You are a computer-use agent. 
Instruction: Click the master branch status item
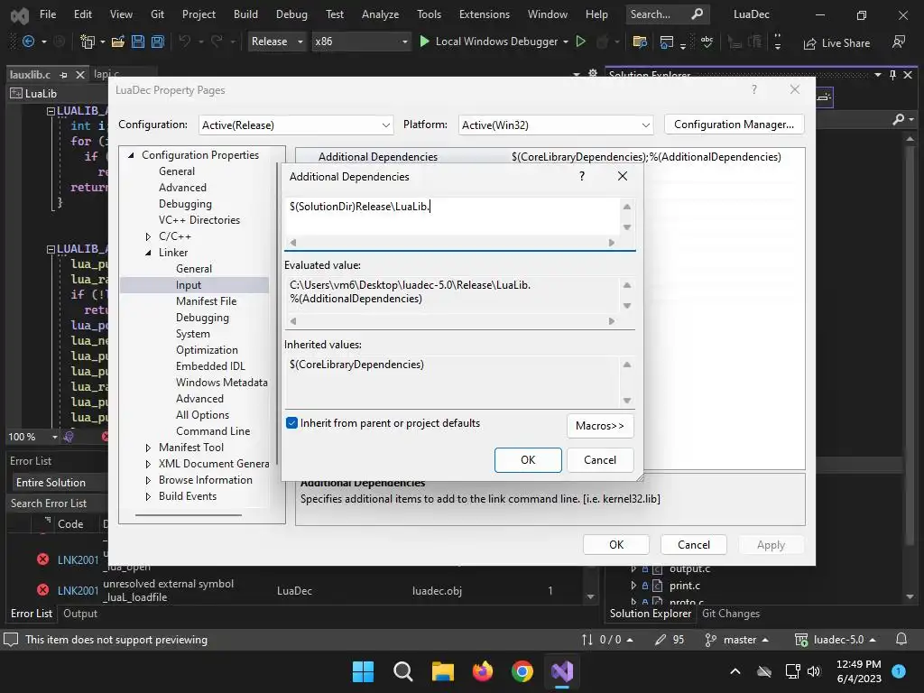point(736,640)
